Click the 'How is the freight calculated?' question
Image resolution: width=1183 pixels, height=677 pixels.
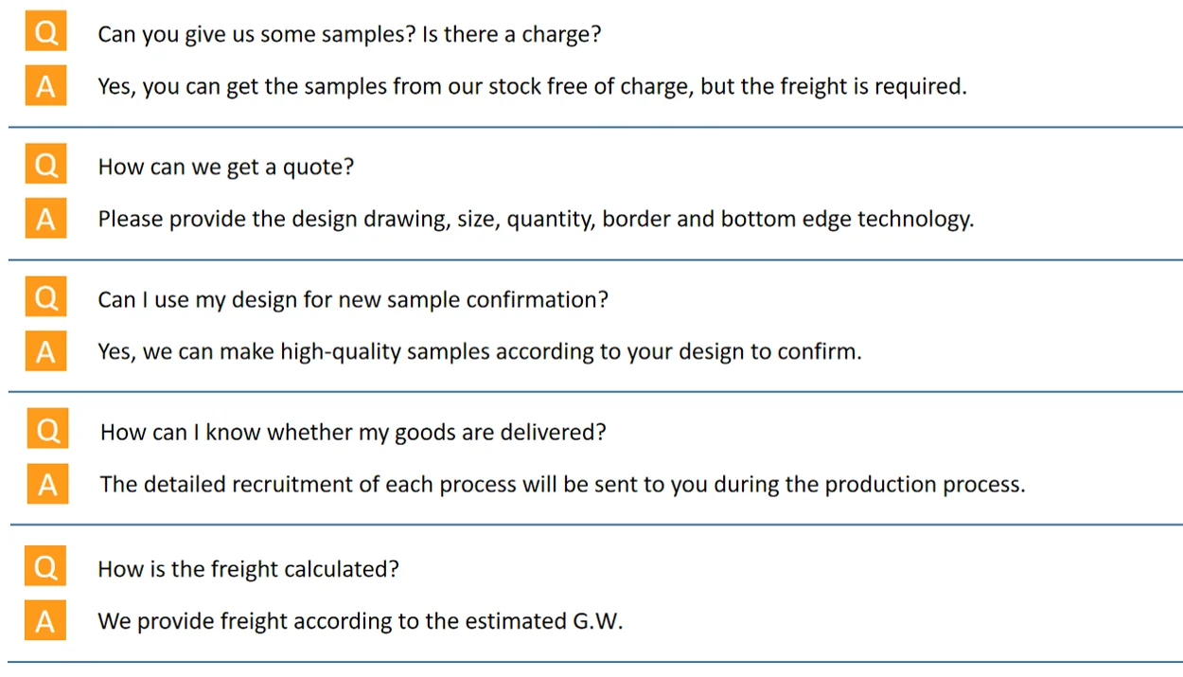coord(248,569)
